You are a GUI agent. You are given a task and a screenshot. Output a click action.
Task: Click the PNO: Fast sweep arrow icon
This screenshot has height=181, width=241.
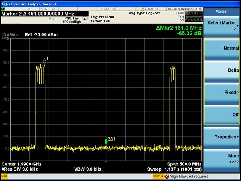click(85, 18)
